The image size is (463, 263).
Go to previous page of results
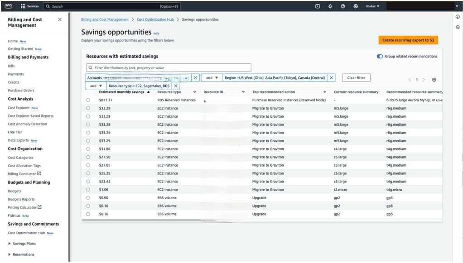410,80
